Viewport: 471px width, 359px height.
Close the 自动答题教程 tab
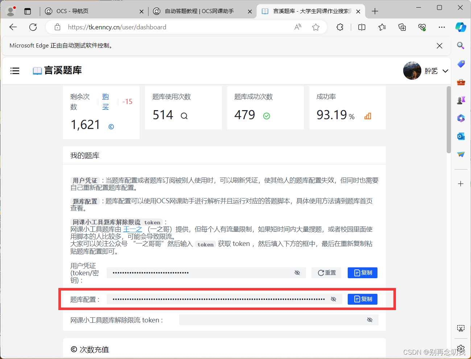click(250, 12)
